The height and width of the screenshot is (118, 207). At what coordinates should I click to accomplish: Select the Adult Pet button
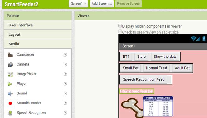pos(182,68)
